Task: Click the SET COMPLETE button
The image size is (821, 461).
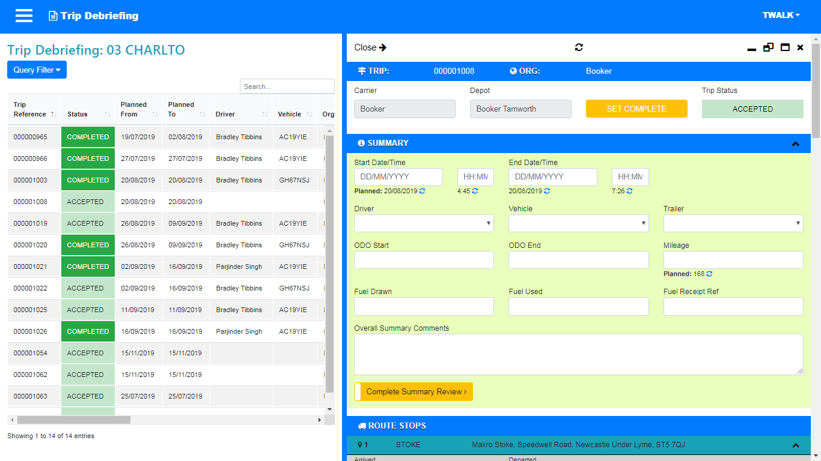Action: click(636, 109)
